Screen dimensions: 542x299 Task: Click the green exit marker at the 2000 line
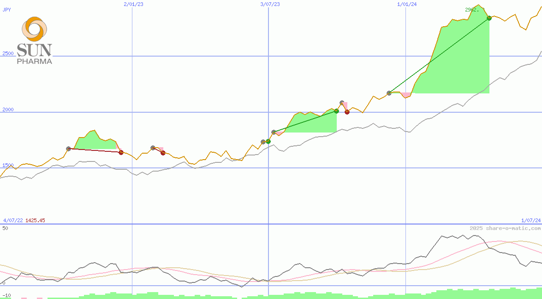(336, 111)
